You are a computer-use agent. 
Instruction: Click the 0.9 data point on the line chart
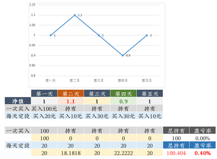tap(123, 55)
